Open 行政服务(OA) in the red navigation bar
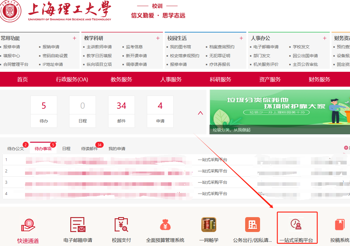 tap(72, 80)
